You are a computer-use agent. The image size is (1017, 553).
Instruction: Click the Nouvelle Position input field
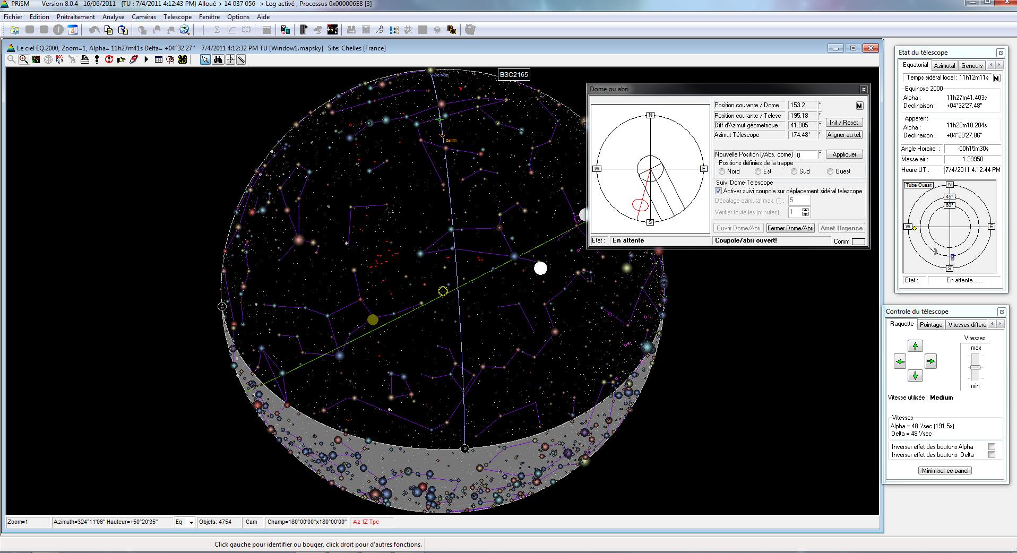click(805, 155)
